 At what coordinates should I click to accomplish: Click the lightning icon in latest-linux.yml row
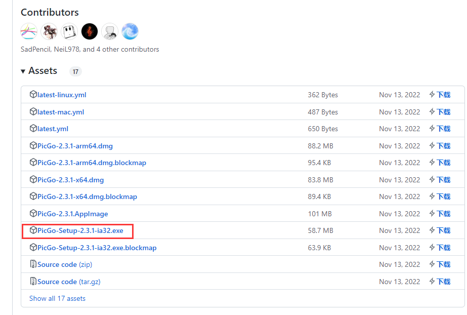[432, 95]
